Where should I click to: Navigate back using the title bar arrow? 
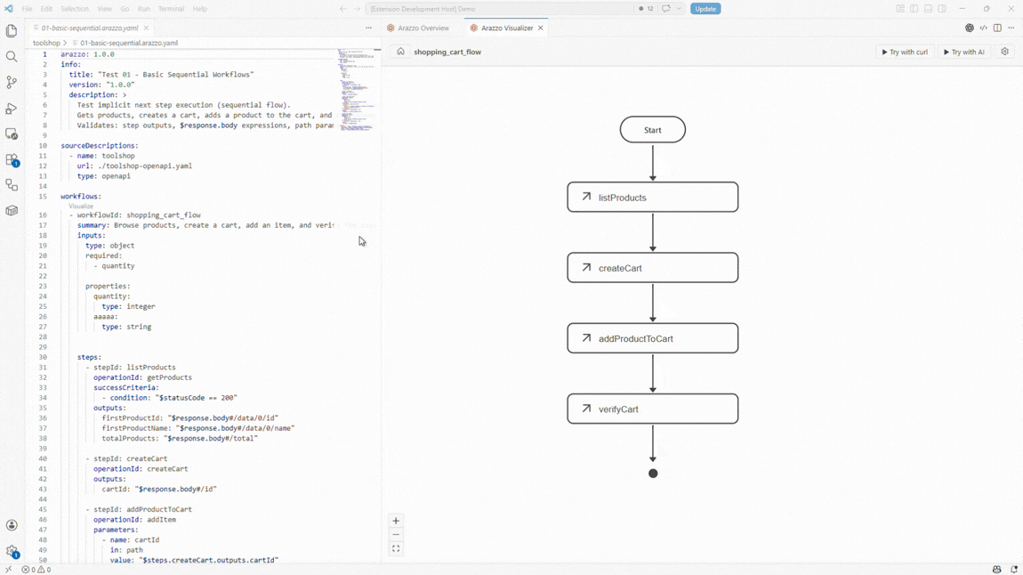(343, 9)
